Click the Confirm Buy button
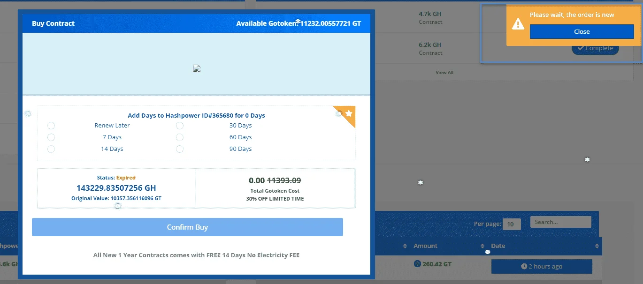The width and height of the screenshot is (643, 284). click(187, 227)
